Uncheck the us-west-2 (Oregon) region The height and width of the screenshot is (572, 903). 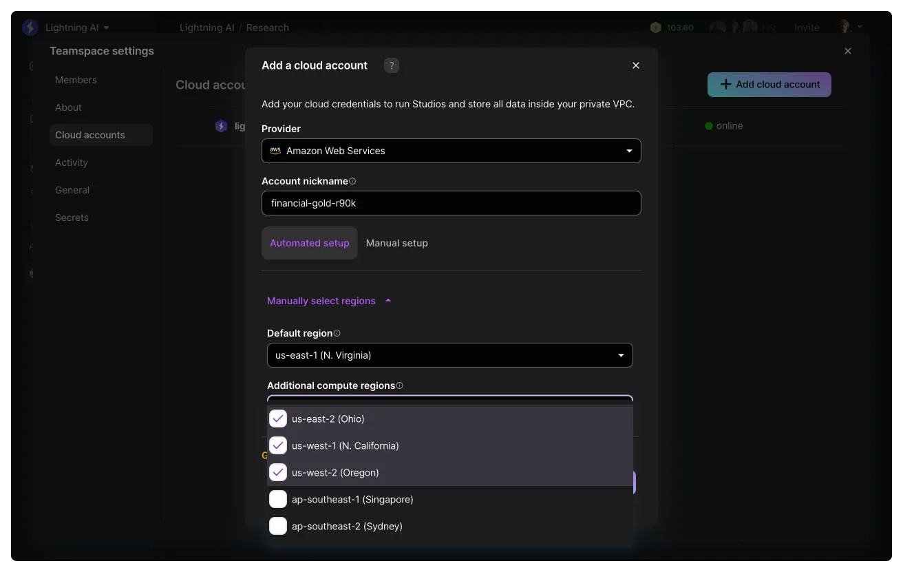[x=278, y=472]
